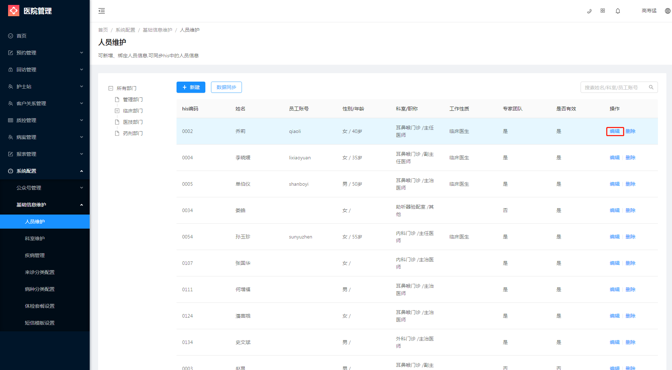The width and height of the screenshot is (672, 370).
Task: Click the 报表管理 sidebar icon
Action: (x=11, y=154)
